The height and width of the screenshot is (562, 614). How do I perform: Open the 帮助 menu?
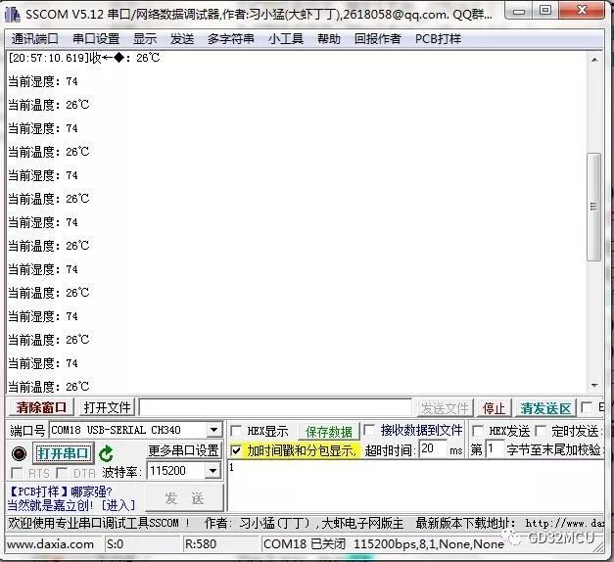[x=328, y=39]
